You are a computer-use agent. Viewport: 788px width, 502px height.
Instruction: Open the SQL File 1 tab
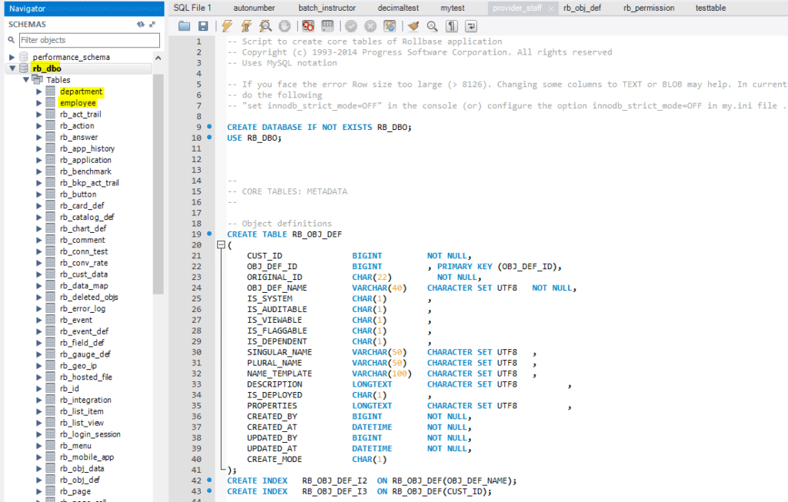192,8
